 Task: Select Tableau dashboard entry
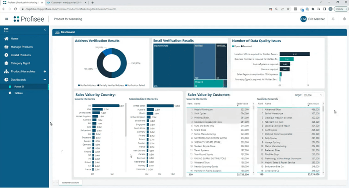click(18, 93)
